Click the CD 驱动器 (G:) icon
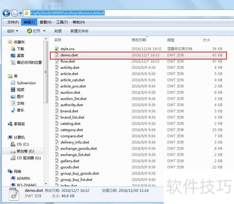 point(13,158)
